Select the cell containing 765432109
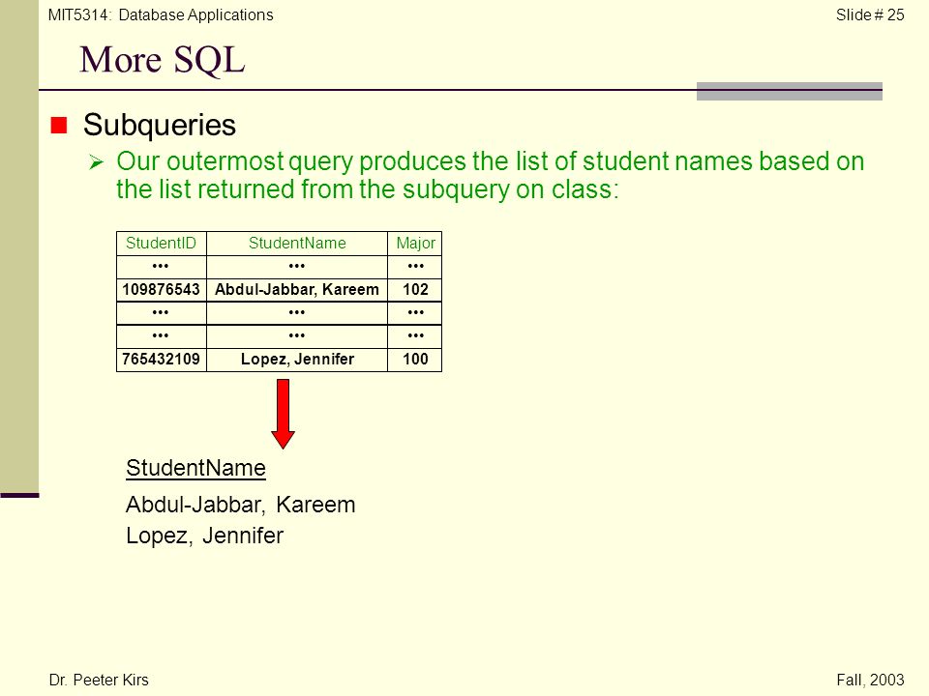929x696 pixels. pyautogui.click(x=162, y=360)
